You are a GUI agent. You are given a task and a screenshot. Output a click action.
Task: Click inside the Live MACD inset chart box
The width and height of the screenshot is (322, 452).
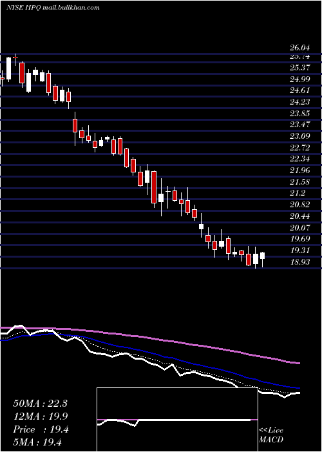(x=177, y=420)
